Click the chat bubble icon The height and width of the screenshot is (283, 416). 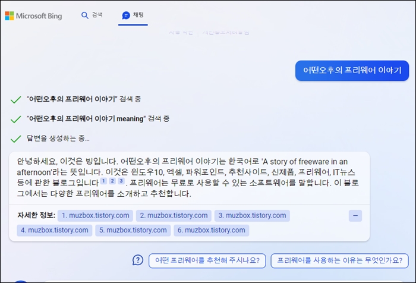coord(126,15)
